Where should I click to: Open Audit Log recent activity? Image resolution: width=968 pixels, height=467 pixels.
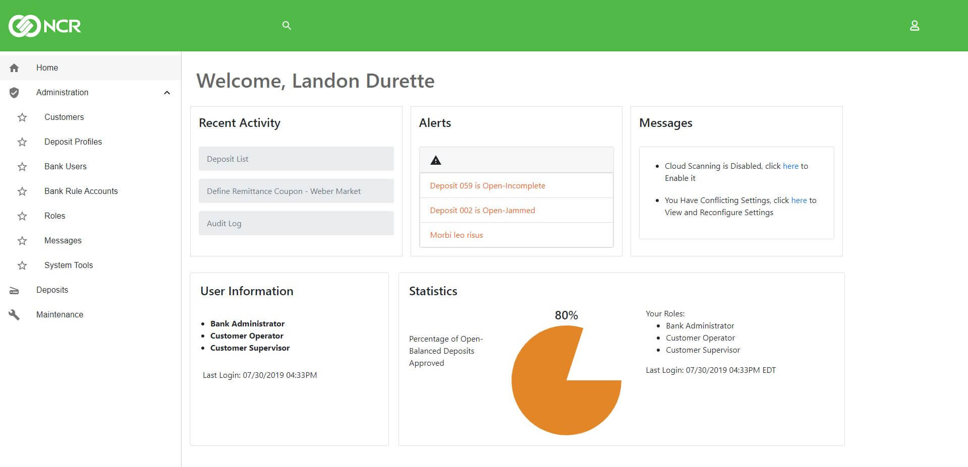(x=296, y=223)
